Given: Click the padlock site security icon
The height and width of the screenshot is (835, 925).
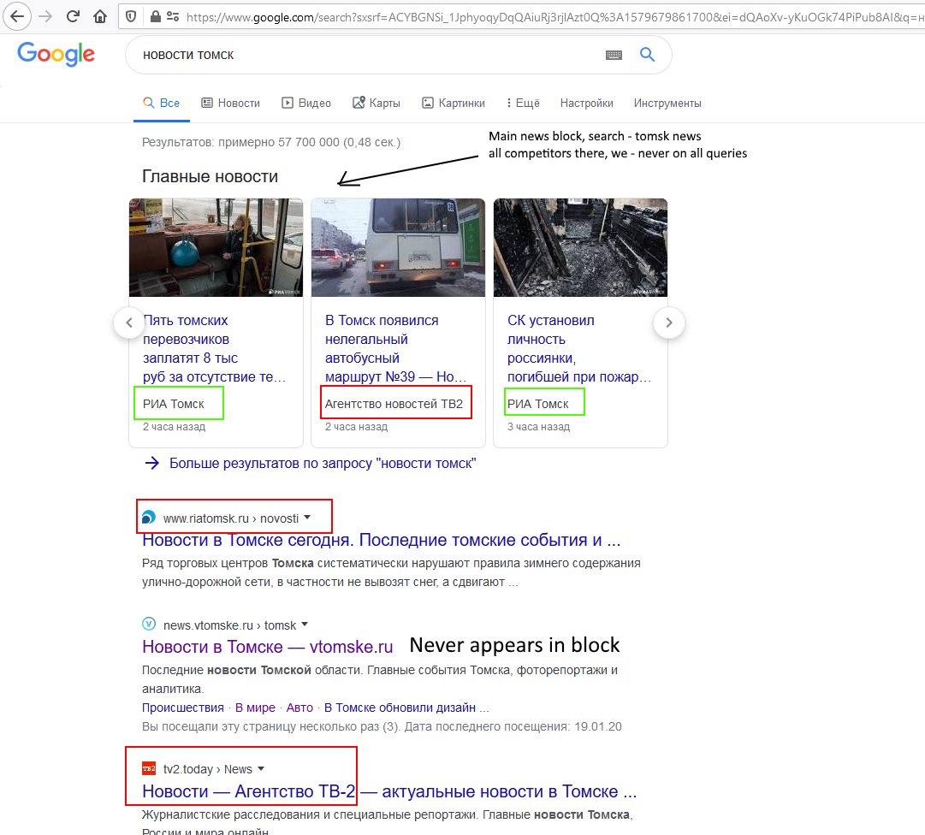Looking at the screenshot, I should click(x=155, y=16).
